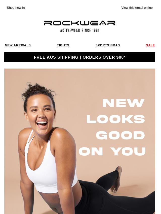161x214 pixels.
Task: Open the 'Shop new in' link
Action: (x=16, y=8)
